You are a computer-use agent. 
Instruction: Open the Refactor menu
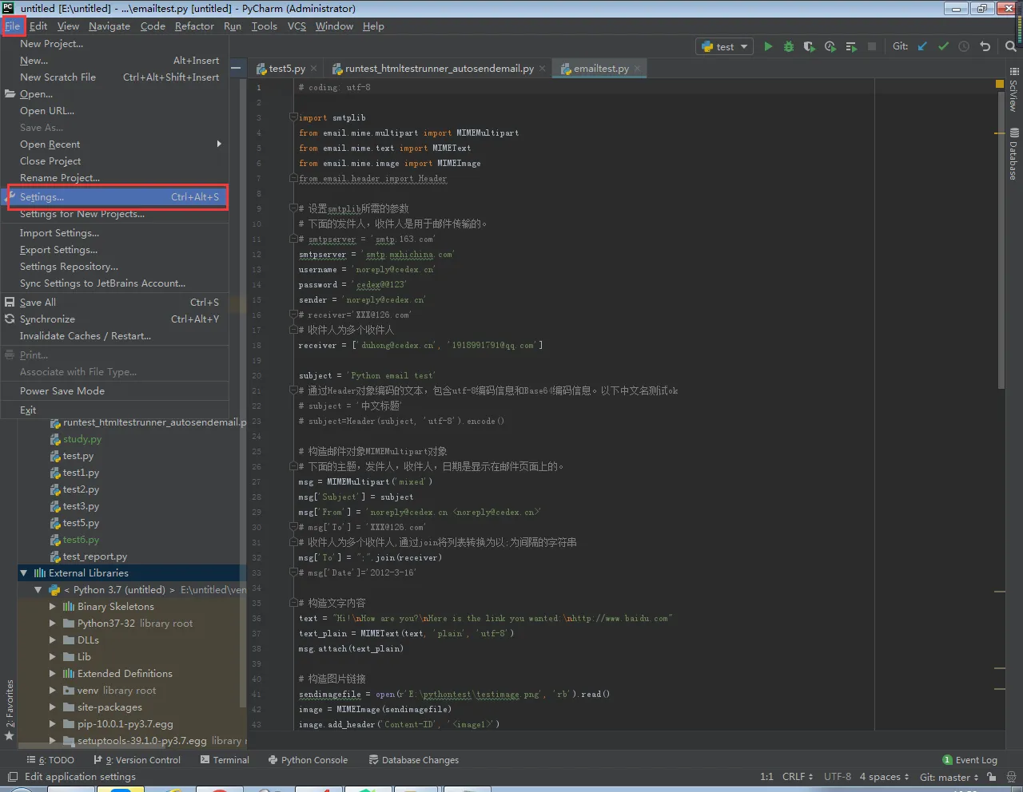[x=194, y=26]
